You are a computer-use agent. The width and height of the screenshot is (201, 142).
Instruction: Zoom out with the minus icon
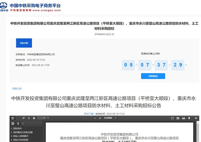(x=95, y=118)
